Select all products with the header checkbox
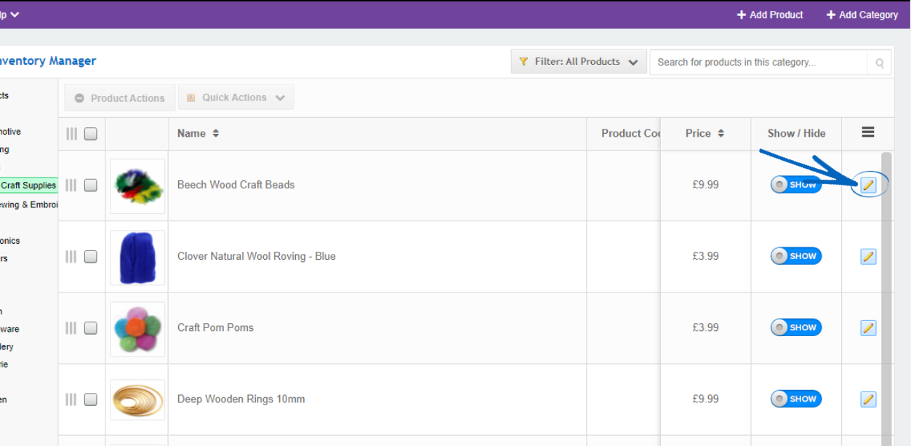This screenshot has height=446, width=911. 90,133
